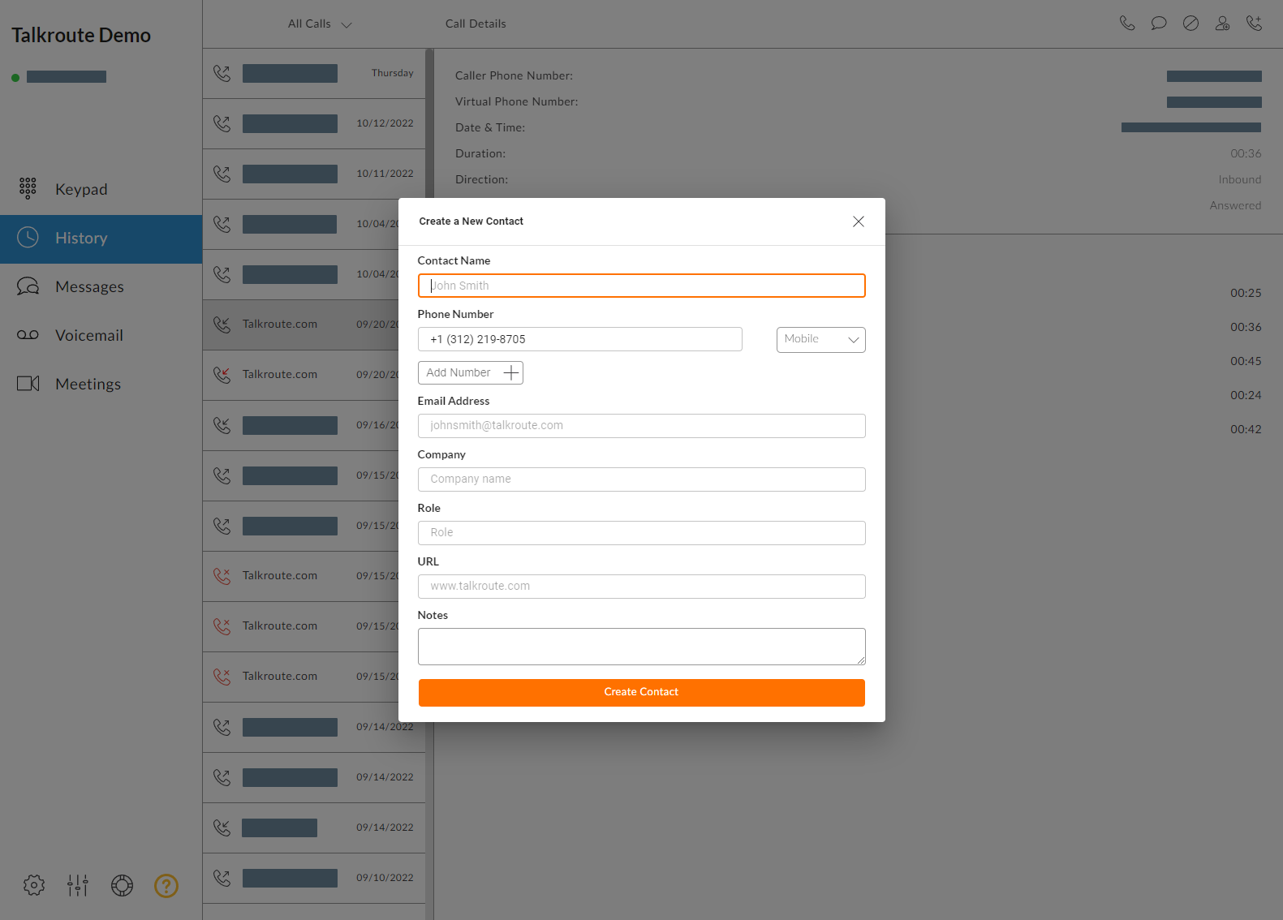
Task: Click the call phone icon in top toolbar
Action: click(1127, 24)
